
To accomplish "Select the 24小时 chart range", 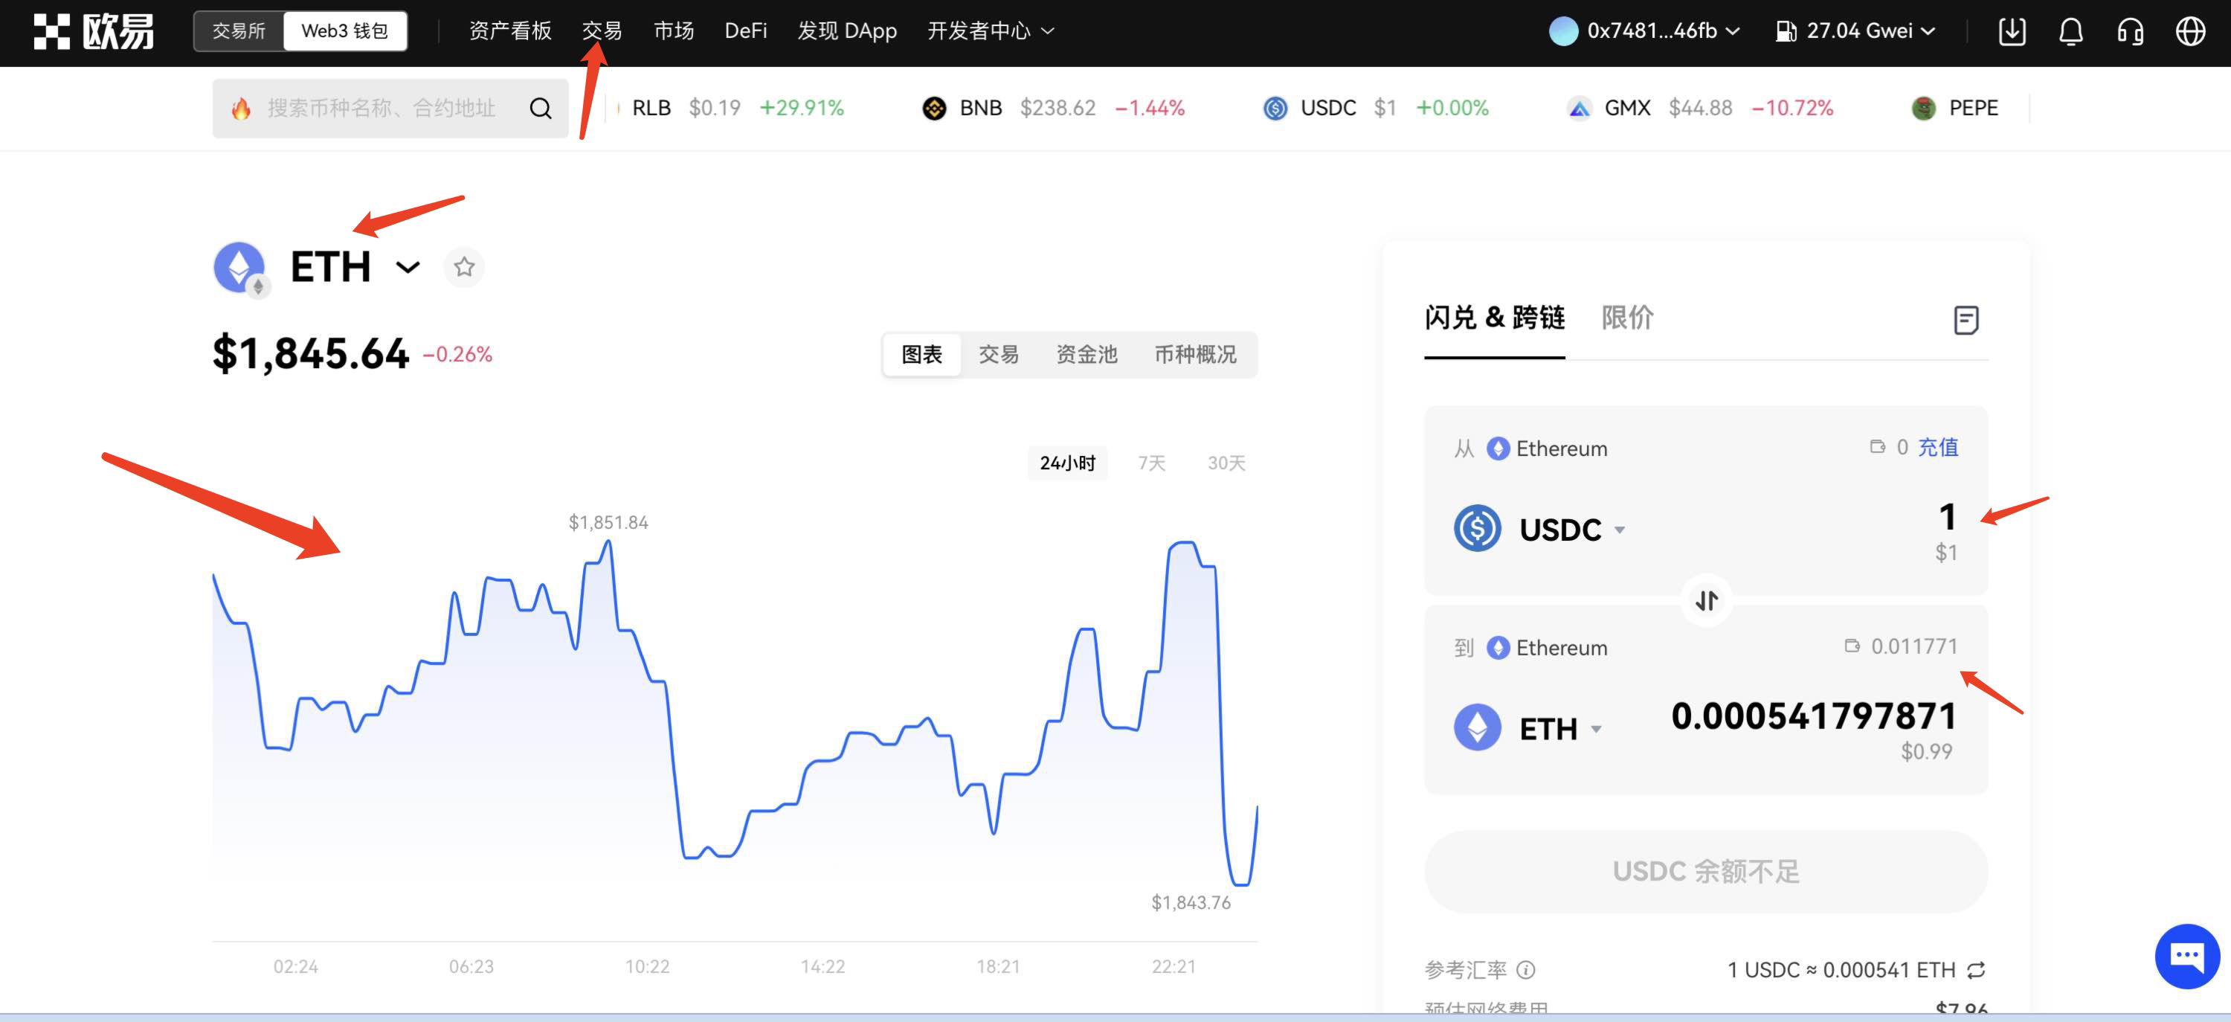I will pyautogui.click(x=1067, y=463).
